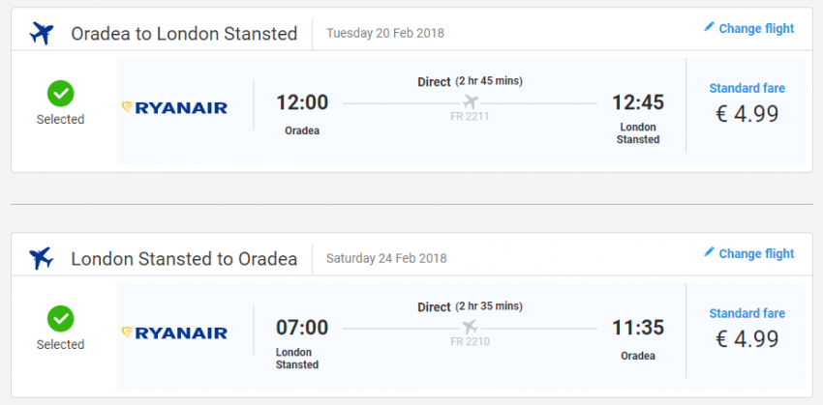Click the airplane icon beside Oradea to London Stansted
This screenshot has width=823, height=405.
[42, 34]
